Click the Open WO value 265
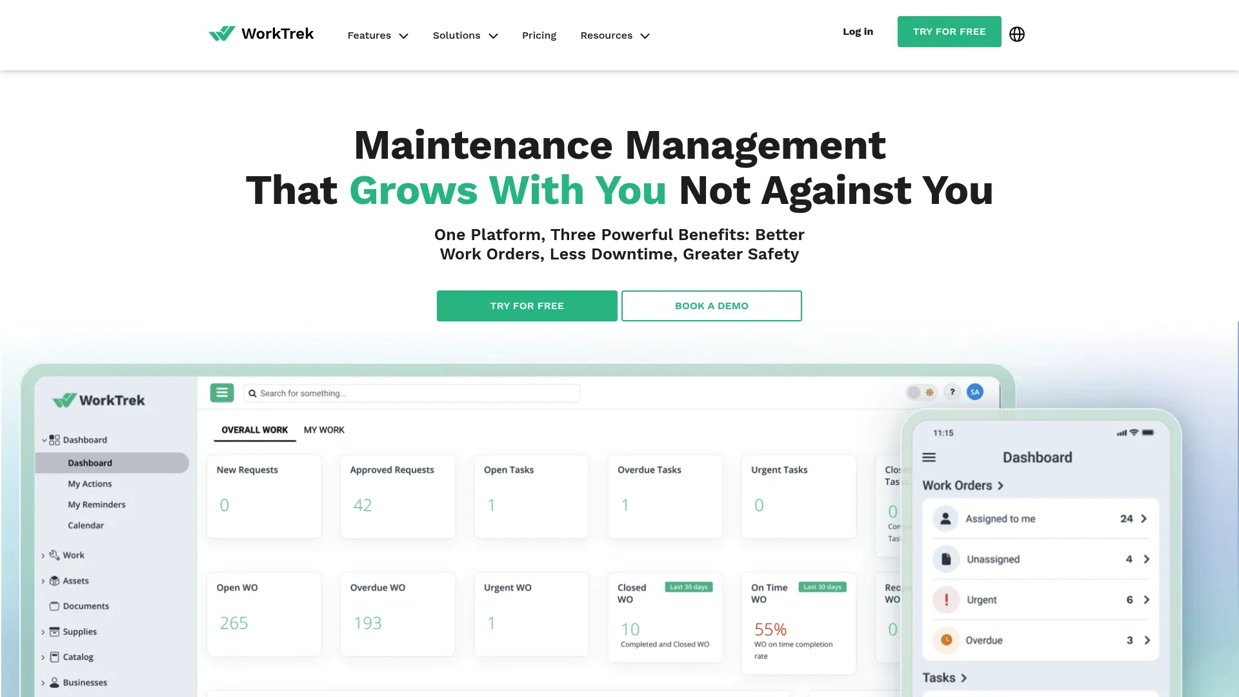The height and width of the screenshot is (697, 1239). point(234,623)
